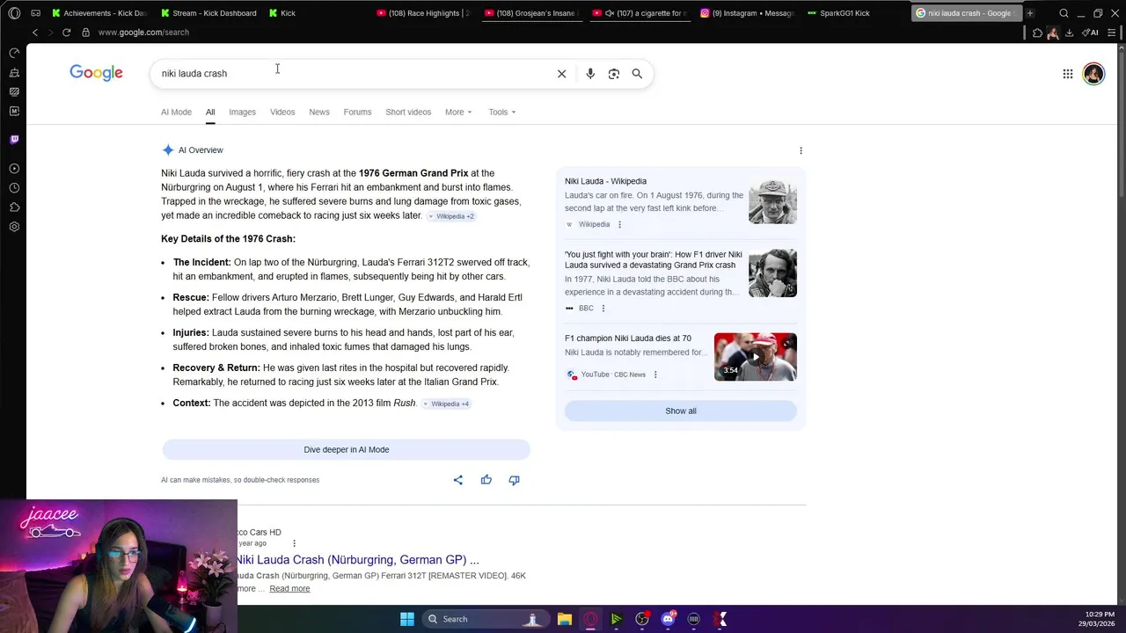This screenshot has width=1126, height=633.
Task: Expand the Tools dropdown
Action: pos(502,112)
